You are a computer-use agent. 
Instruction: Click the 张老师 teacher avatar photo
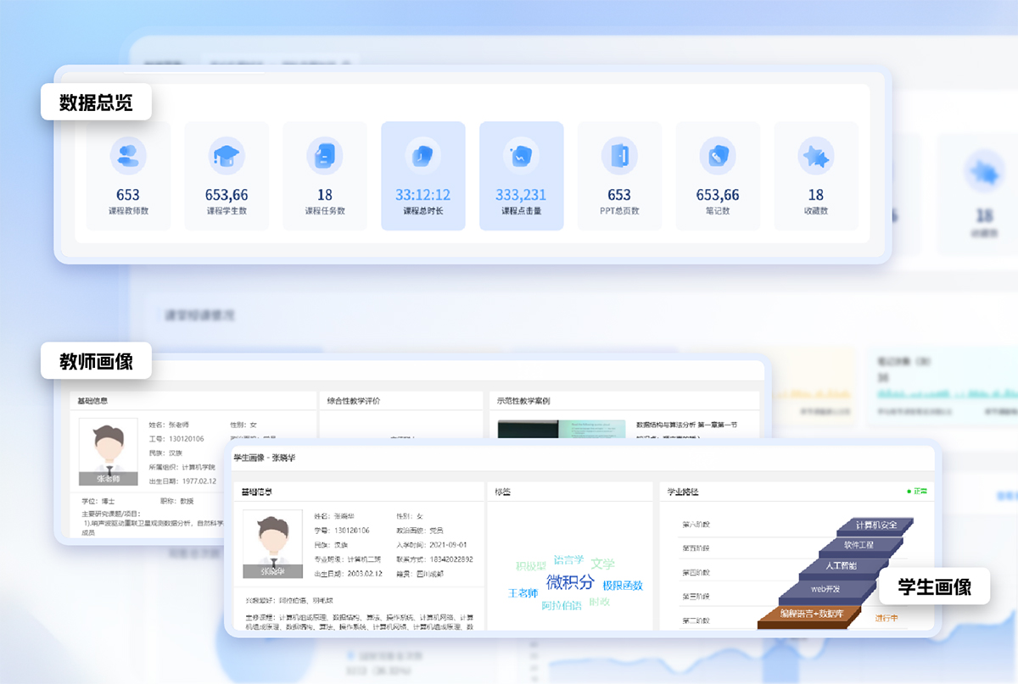point(108,452)
